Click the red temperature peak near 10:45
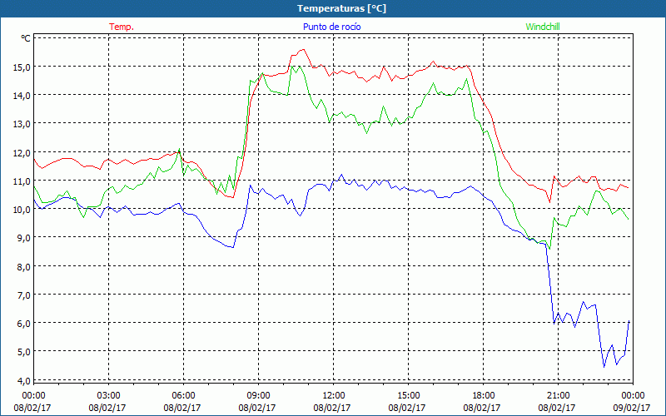Screen dimensions: 666x416 pos(303,50)
